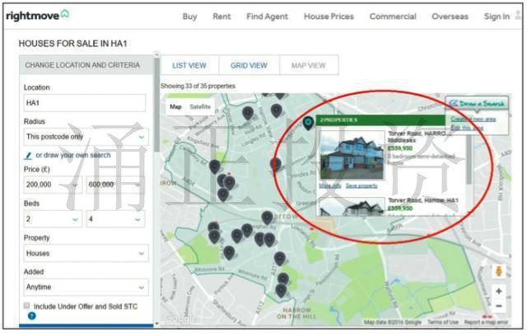
Task: Open the Property type dropdown Houses
Action: (x=86, y=253)
